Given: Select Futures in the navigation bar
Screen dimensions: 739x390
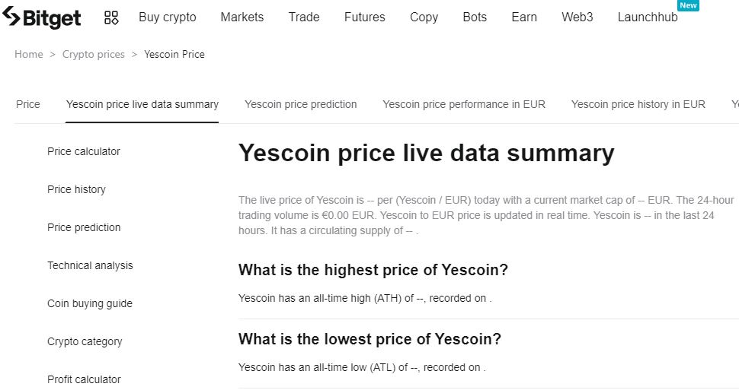Looking at the screenshot, I should [364, 17].
